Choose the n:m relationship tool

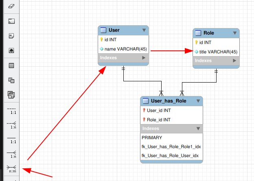[x=12, y=168]
